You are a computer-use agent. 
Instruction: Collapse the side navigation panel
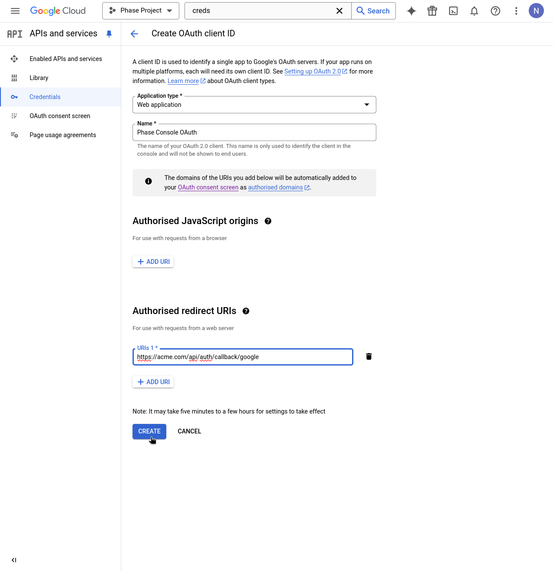pos(14,560)
